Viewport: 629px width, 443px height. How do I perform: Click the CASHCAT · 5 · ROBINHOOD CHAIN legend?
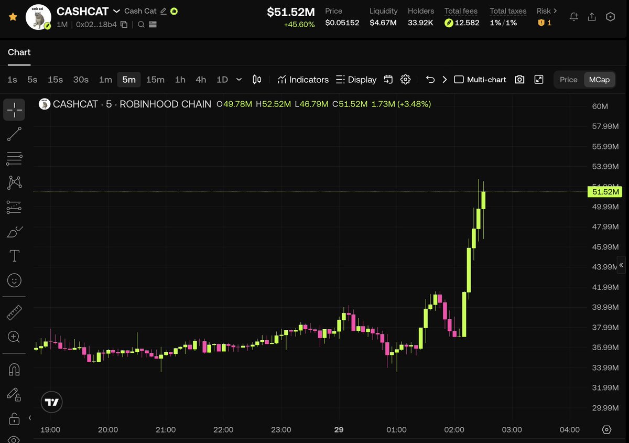click(132, 104)
